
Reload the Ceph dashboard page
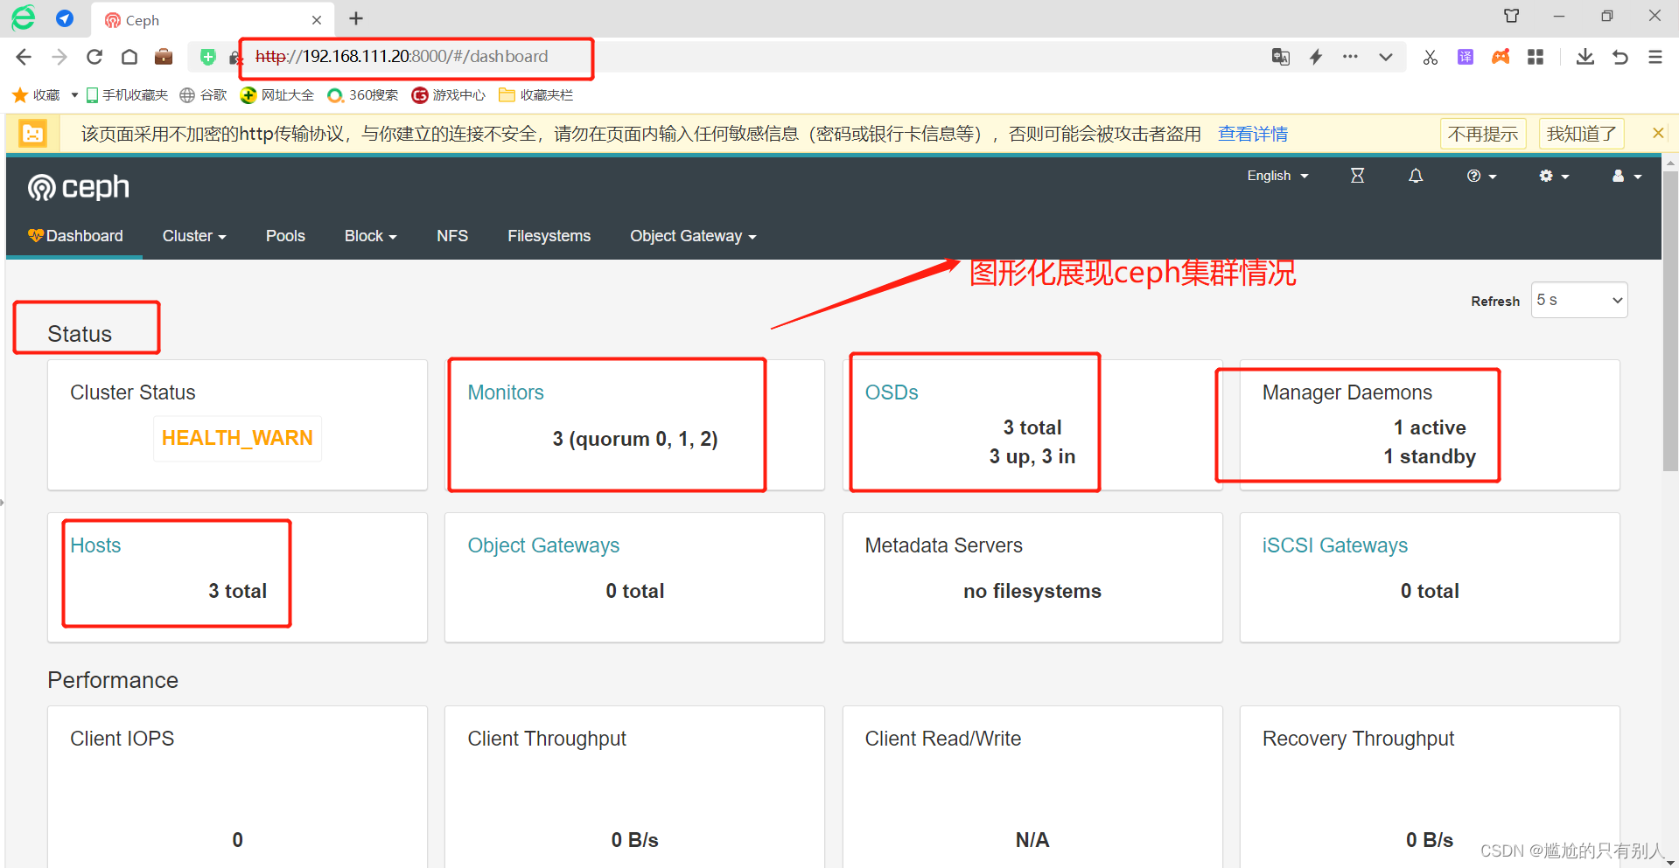[94, 57]
